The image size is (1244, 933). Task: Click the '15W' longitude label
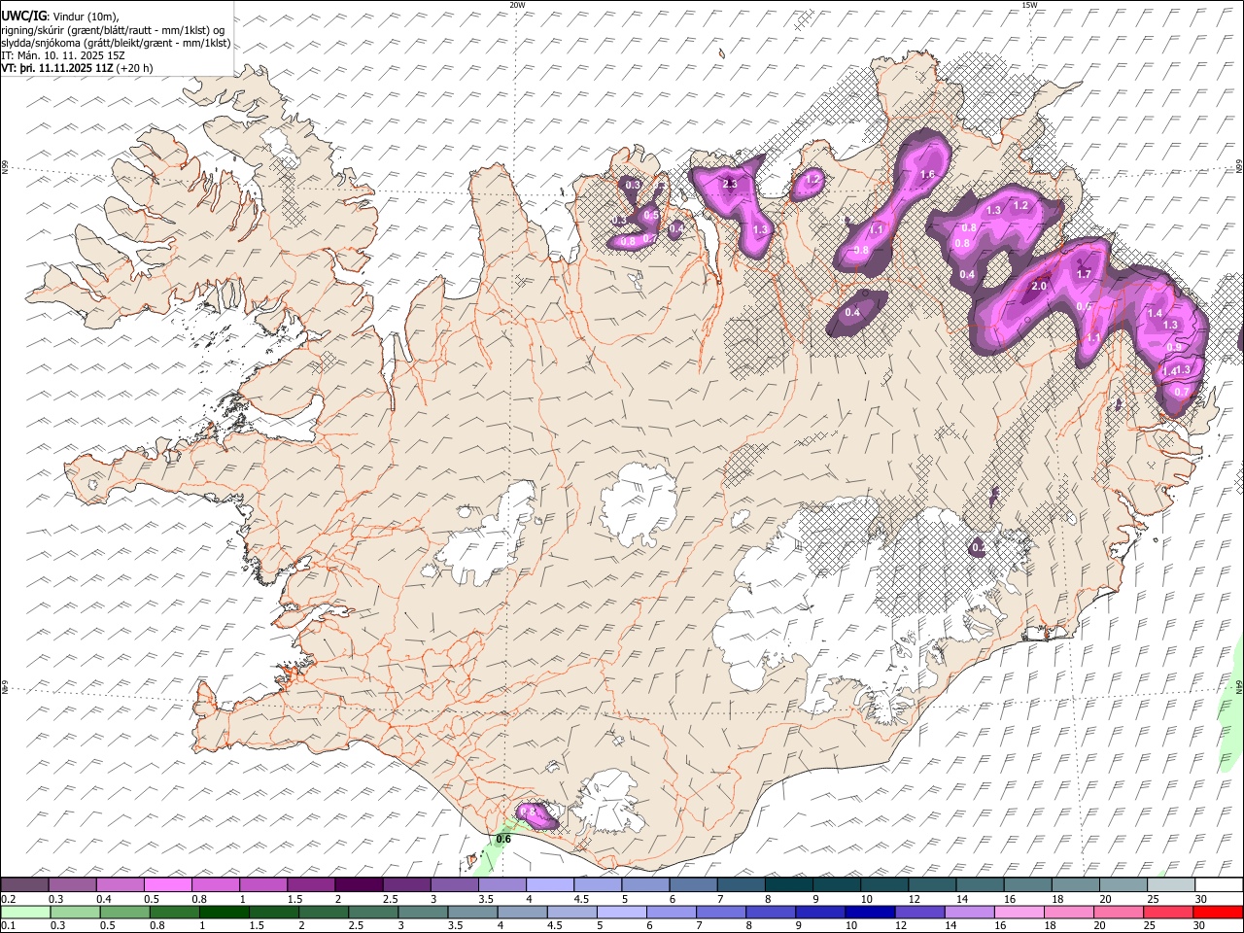[1029, 5]
